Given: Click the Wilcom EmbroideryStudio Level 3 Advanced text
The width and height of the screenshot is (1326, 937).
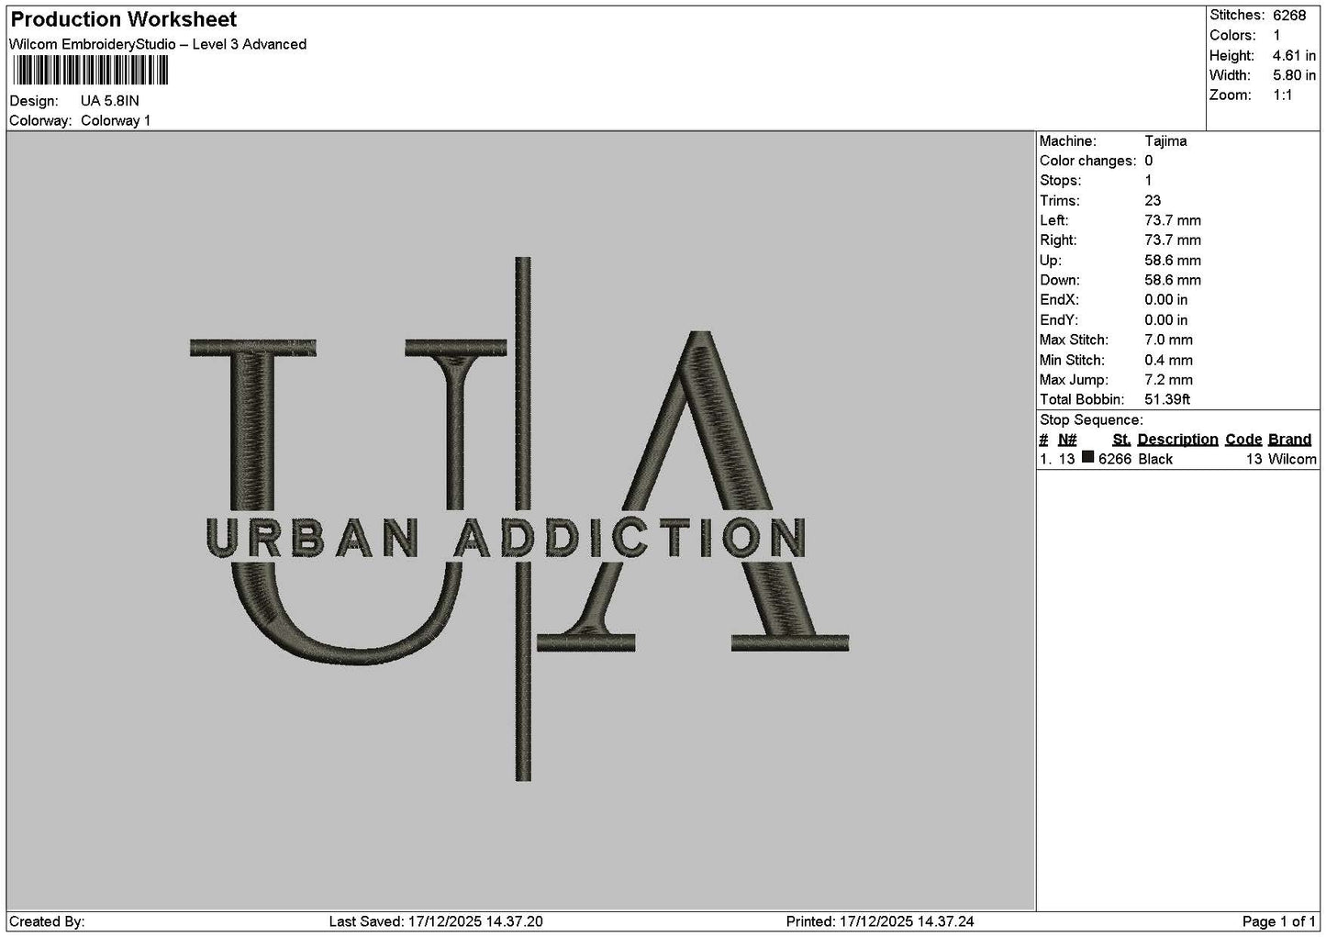Looking at the screenshot, I should tap(158, 44).
